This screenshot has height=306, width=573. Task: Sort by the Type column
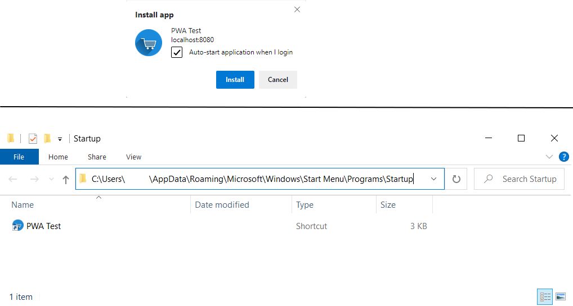coord(334,205)
